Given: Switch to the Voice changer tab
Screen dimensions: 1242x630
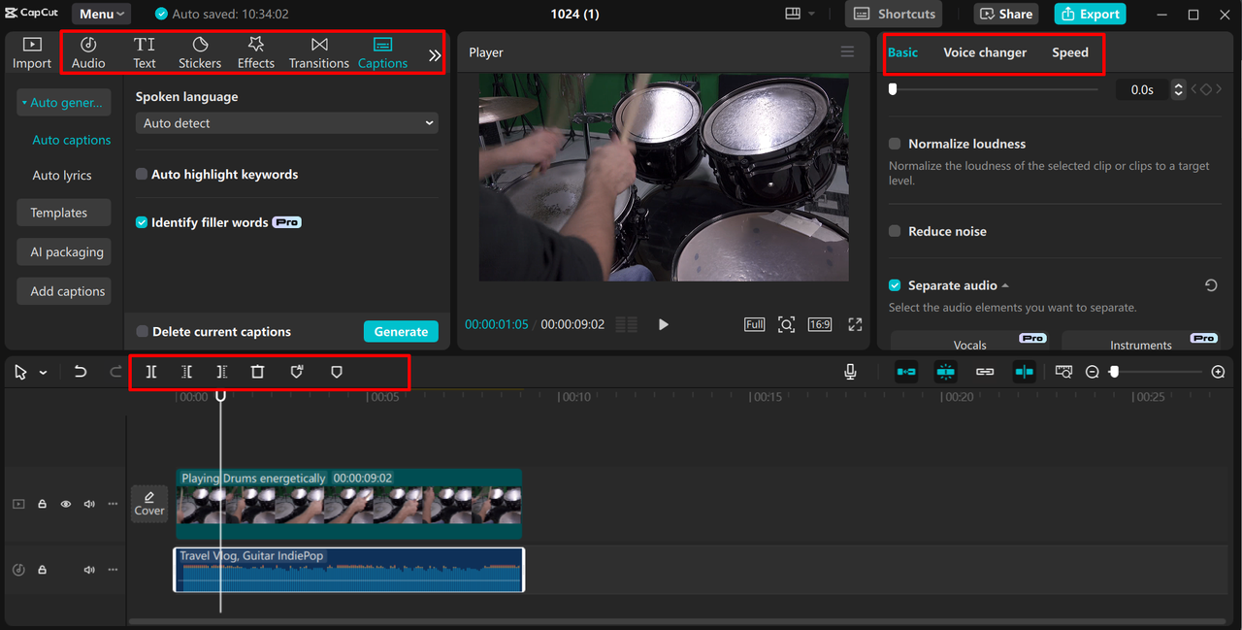Looking at the screenshot, I should (x=985, y=52).
